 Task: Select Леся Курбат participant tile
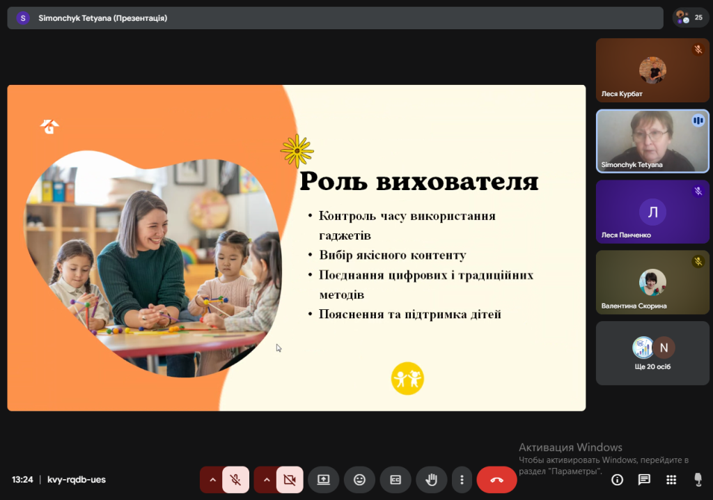tap(652, 70)
